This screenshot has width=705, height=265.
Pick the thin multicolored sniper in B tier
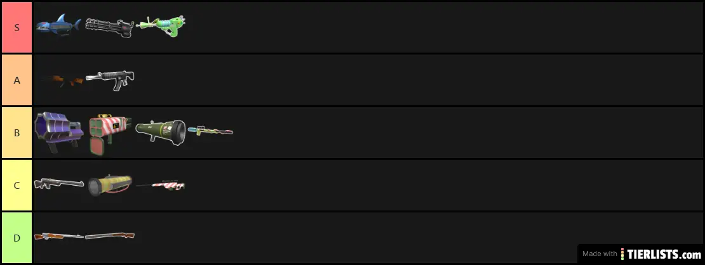point(211,130)
